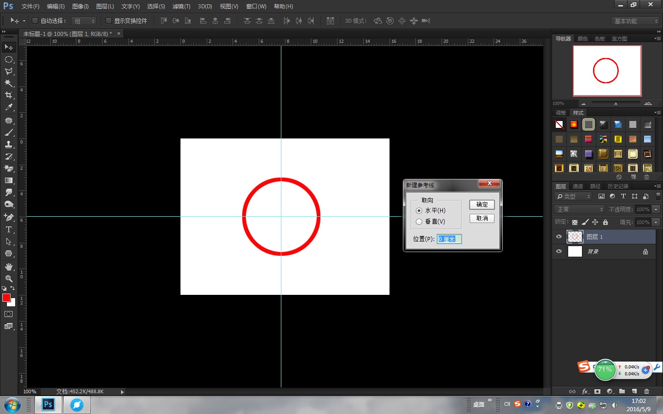Toggle lock transparent pixels icon
Screen dimensions: 663x414
pos(575,222)
